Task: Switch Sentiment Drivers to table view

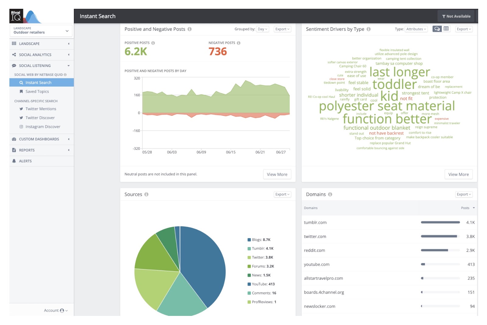Action: [x=446, y=29]
